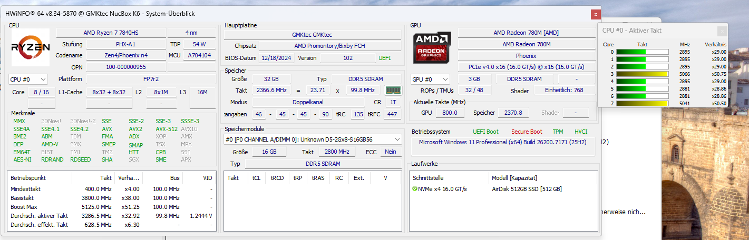749x240 pixels.
Task: Click the BIOS date 12/18/2024
Action: [x=277, y=58]
